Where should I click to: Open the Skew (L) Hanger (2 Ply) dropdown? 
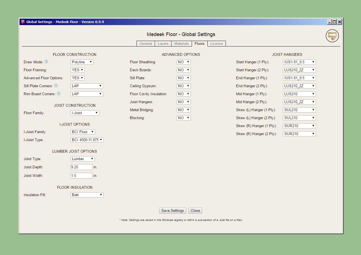(x=300, y=118)
